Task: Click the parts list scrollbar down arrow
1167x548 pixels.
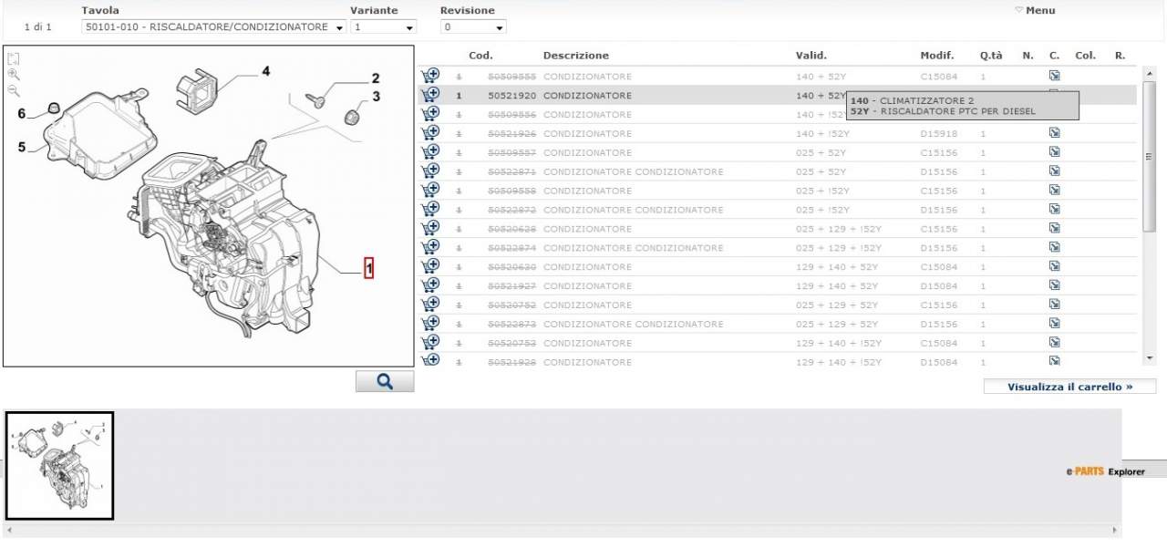Action: 1150,357
